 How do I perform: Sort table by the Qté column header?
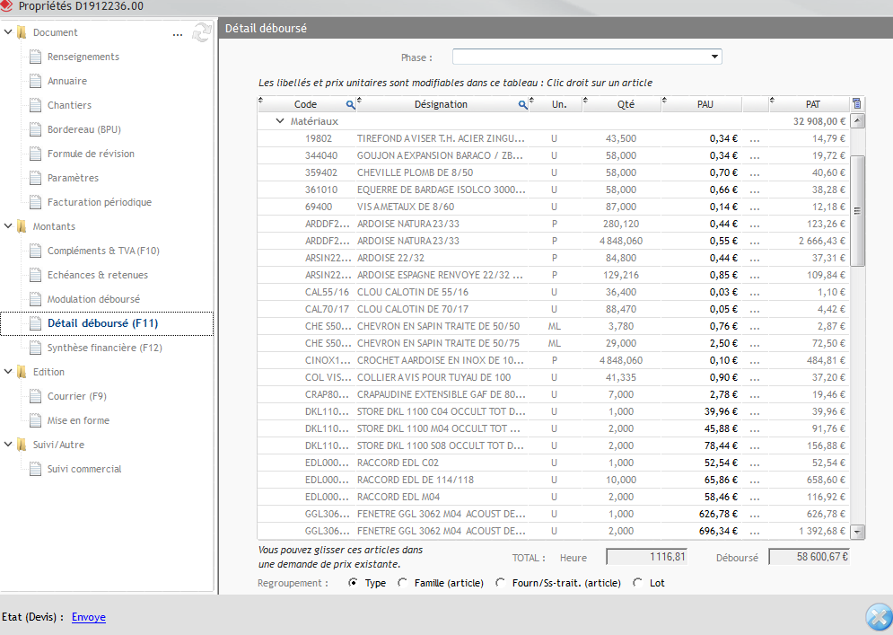click(x=626, y=104)
